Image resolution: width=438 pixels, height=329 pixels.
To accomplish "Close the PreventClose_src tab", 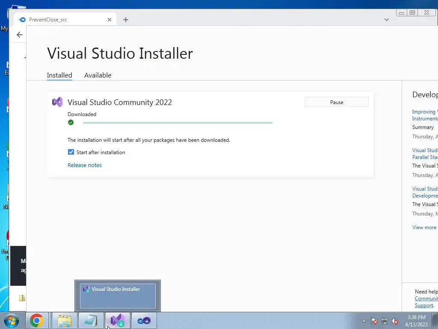I will (109, 20).
